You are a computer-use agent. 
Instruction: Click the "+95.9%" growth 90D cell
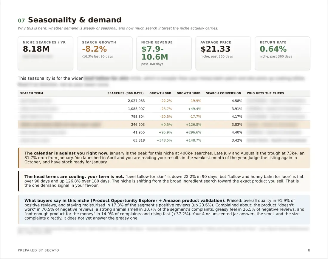pos(165,132)
